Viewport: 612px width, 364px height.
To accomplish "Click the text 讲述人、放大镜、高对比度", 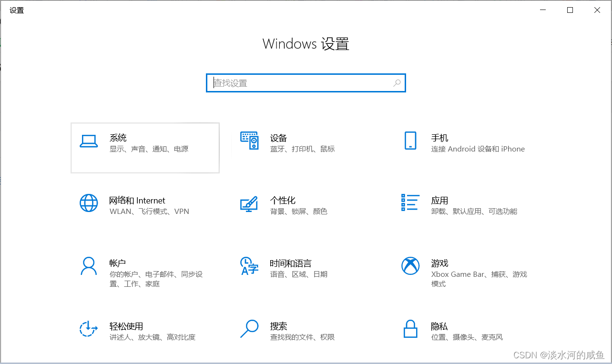I will point(152,337).
